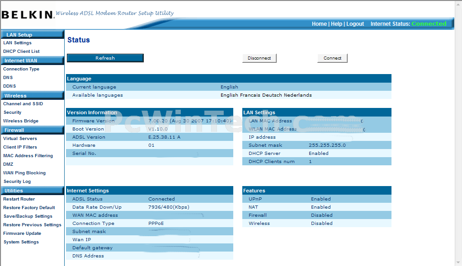Click the UPnP Enabled value
The width and height of the screenshot is (462, 266).
point(321,199)
